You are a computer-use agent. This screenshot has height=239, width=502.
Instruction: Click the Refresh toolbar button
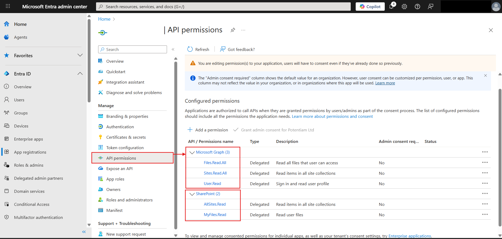point(198,49)
